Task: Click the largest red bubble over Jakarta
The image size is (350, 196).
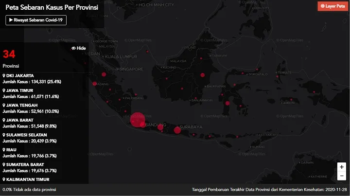Action: coord(138,120)
